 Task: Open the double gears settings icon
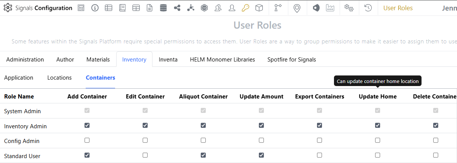349,8
